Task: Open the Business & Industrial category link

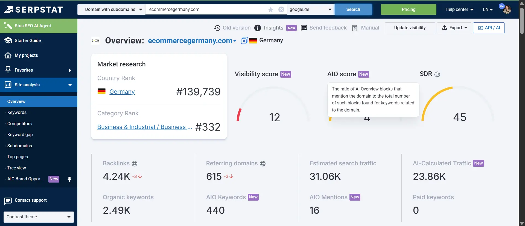Action: click(145, 127)
